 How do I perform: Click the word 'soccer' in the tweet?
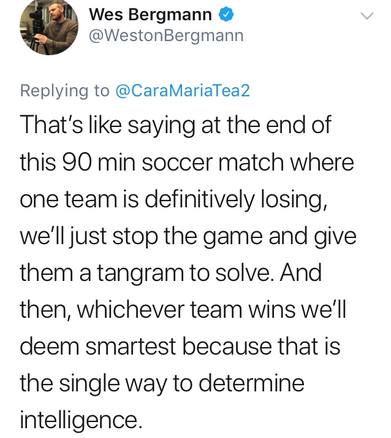point(177,163)
